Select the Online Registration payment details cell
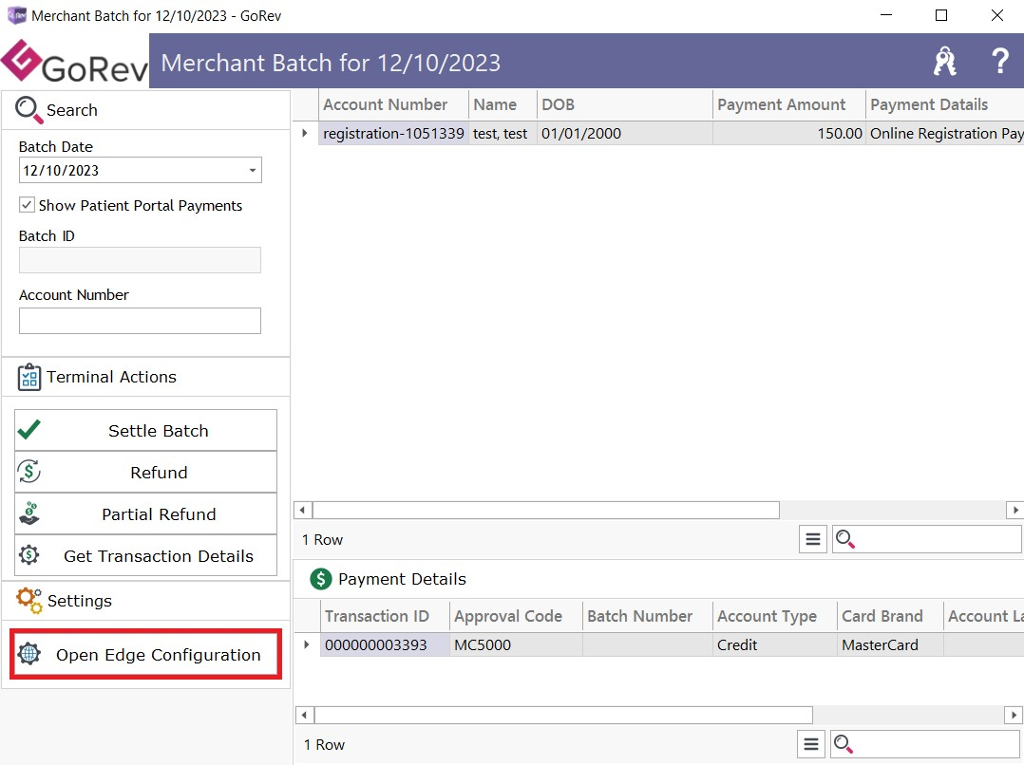The width and height of the screenshot is (1024, 765). click(944, 133)
